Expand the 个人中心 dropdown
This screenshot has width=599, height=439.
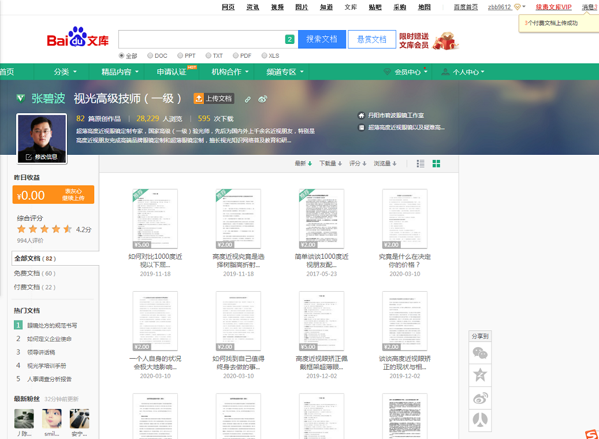click(463, 72)
